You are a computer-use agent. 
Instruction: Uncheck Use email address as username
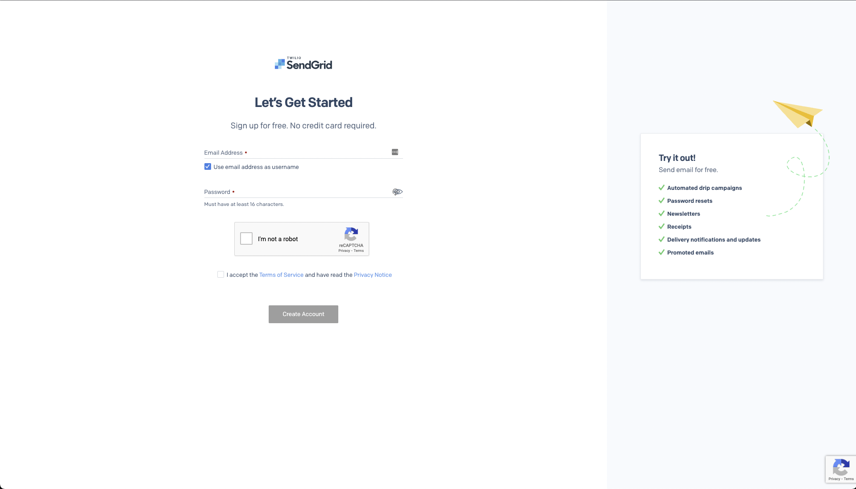208,167
